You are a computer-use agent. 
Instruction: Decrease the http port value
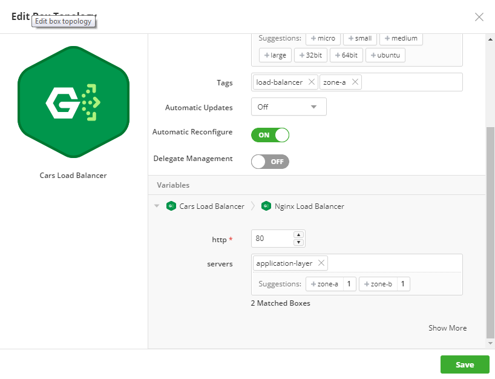[x=298, y=243]
